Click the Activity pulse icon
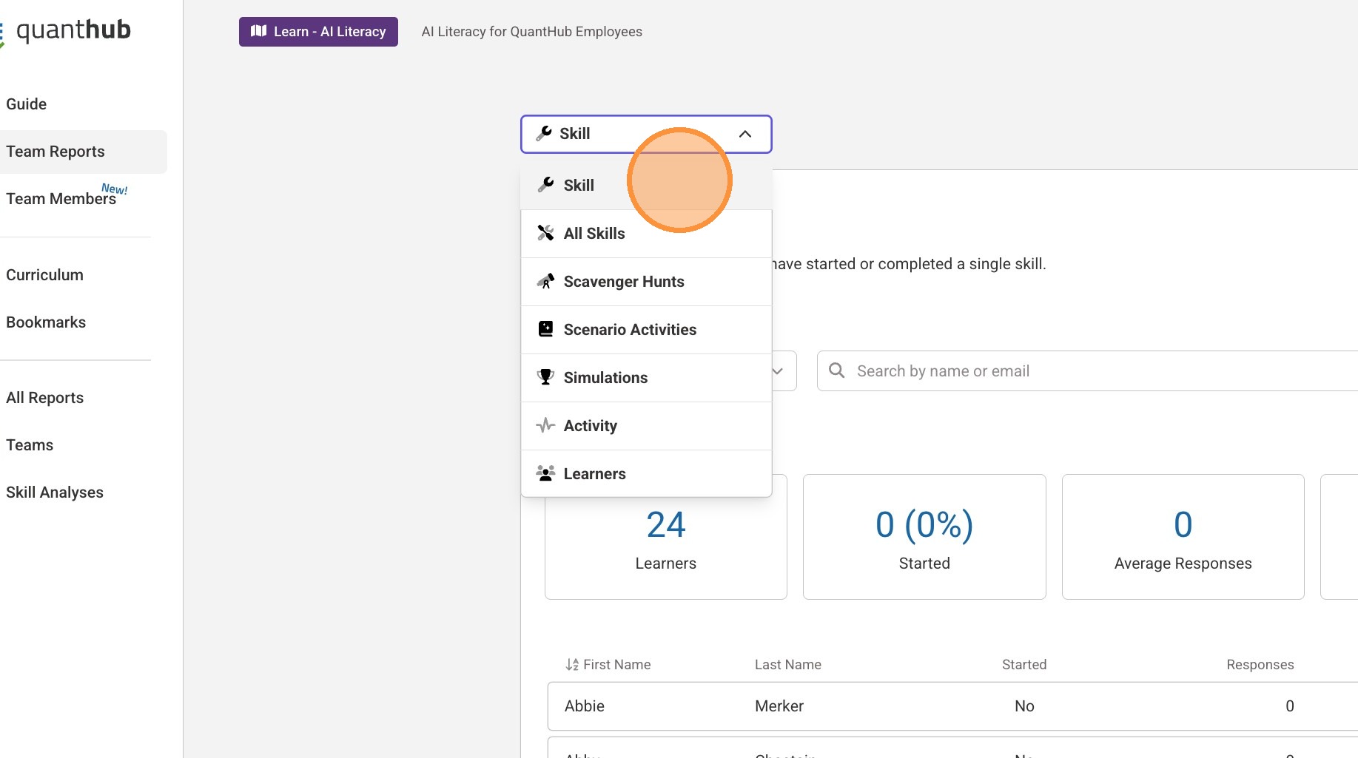The image size is (1358, 758). pos(546,425)
